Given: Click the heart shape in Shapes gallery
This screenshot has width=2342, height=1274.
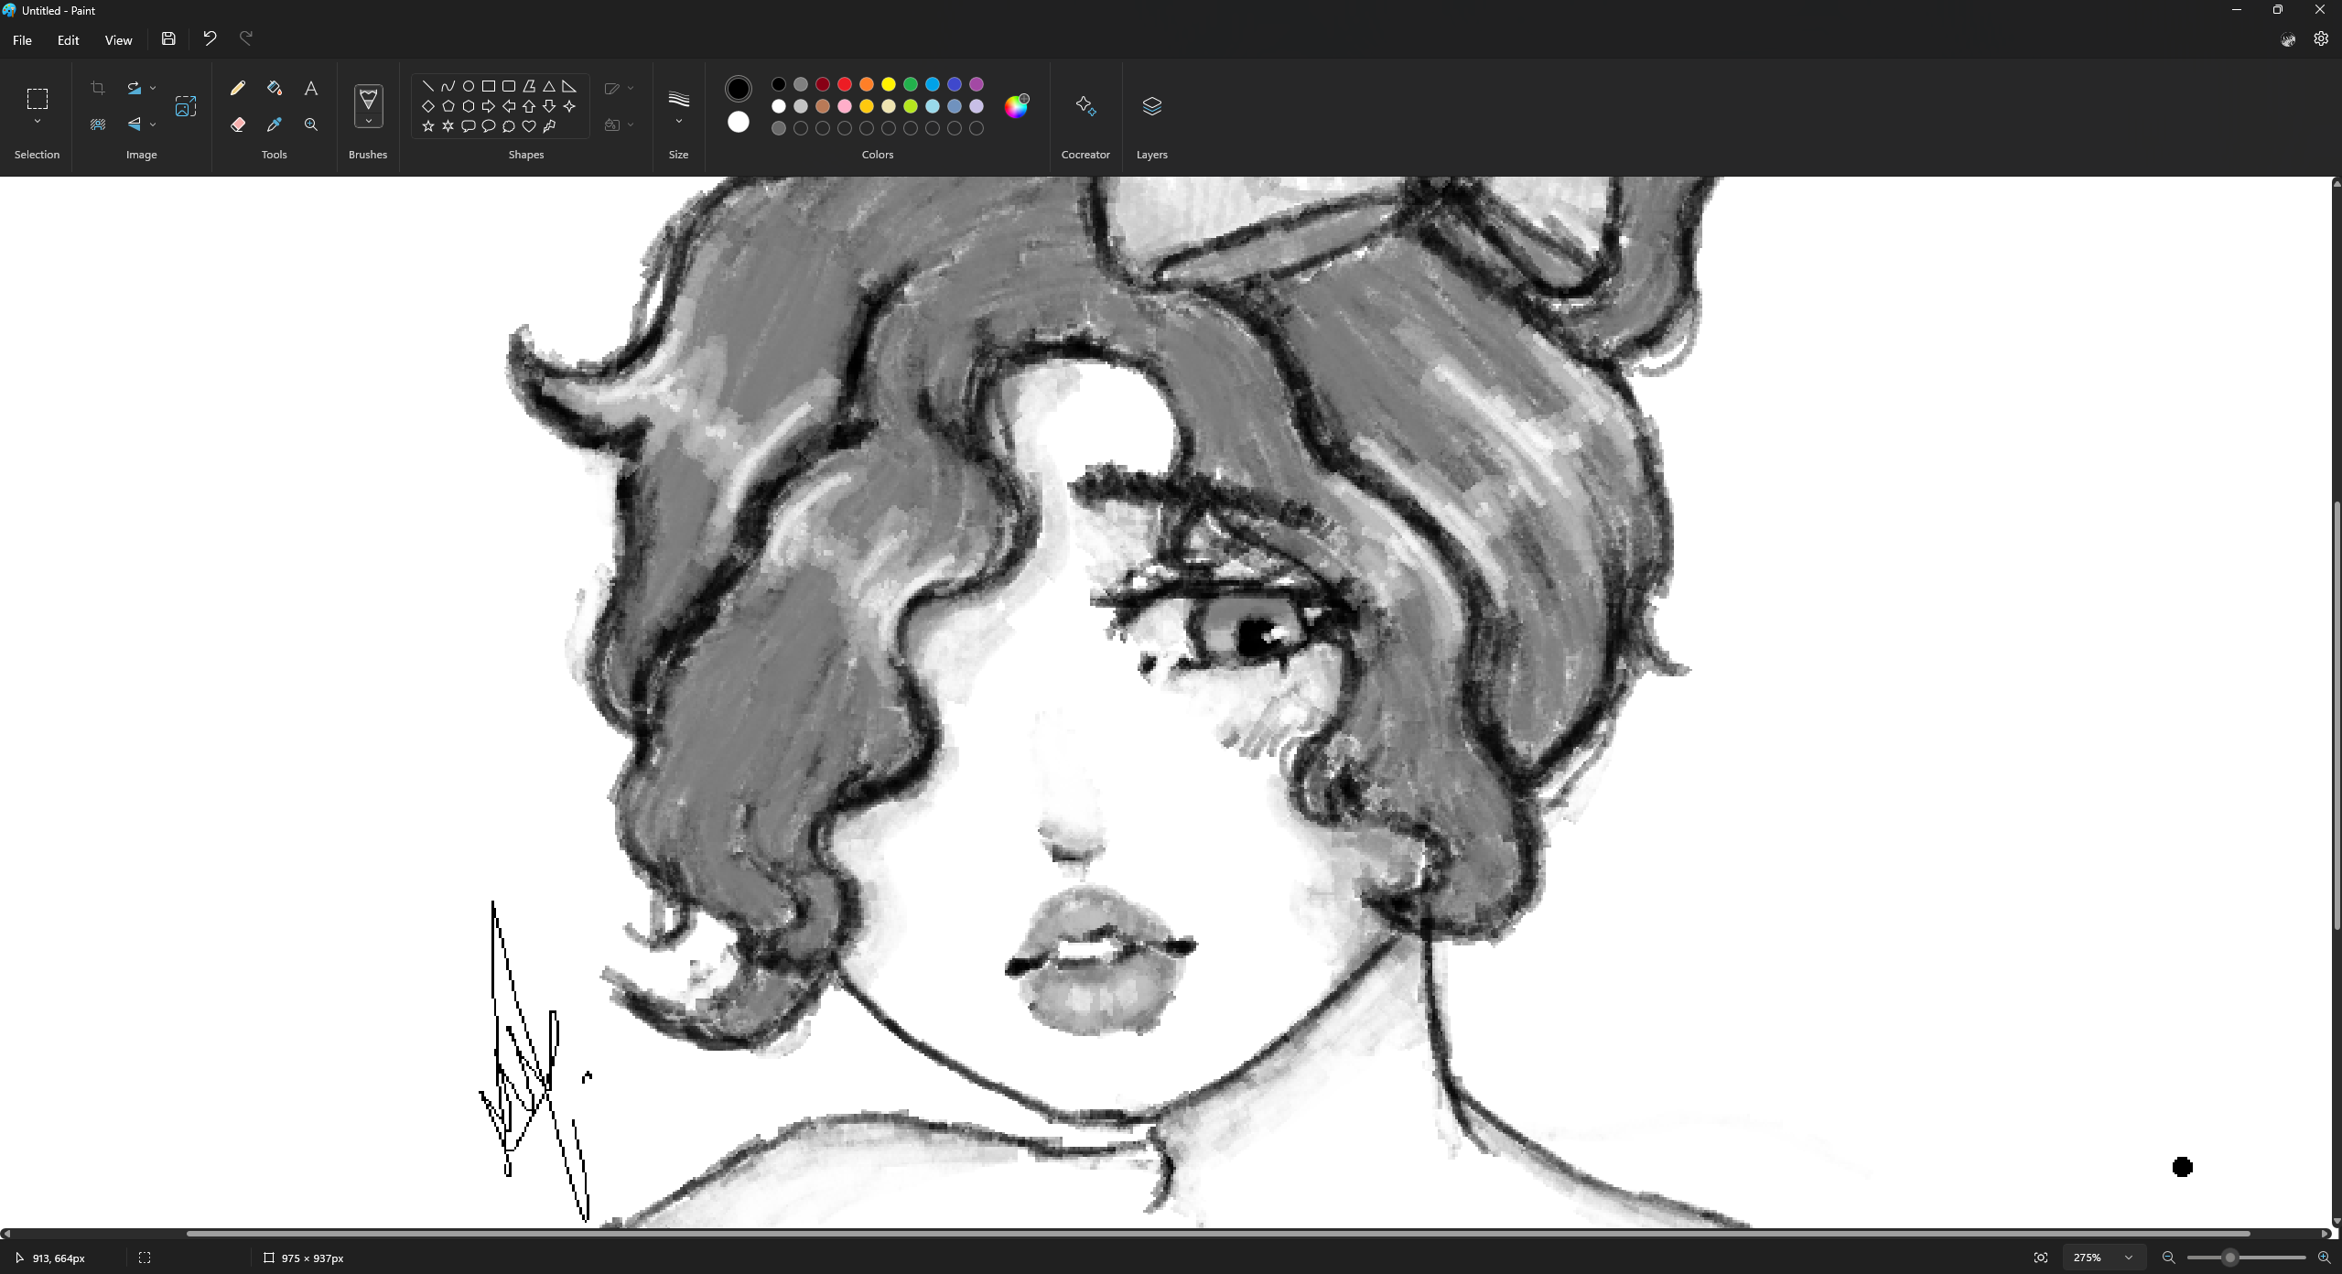Looking at the screenshot, I should coord(529,126).
